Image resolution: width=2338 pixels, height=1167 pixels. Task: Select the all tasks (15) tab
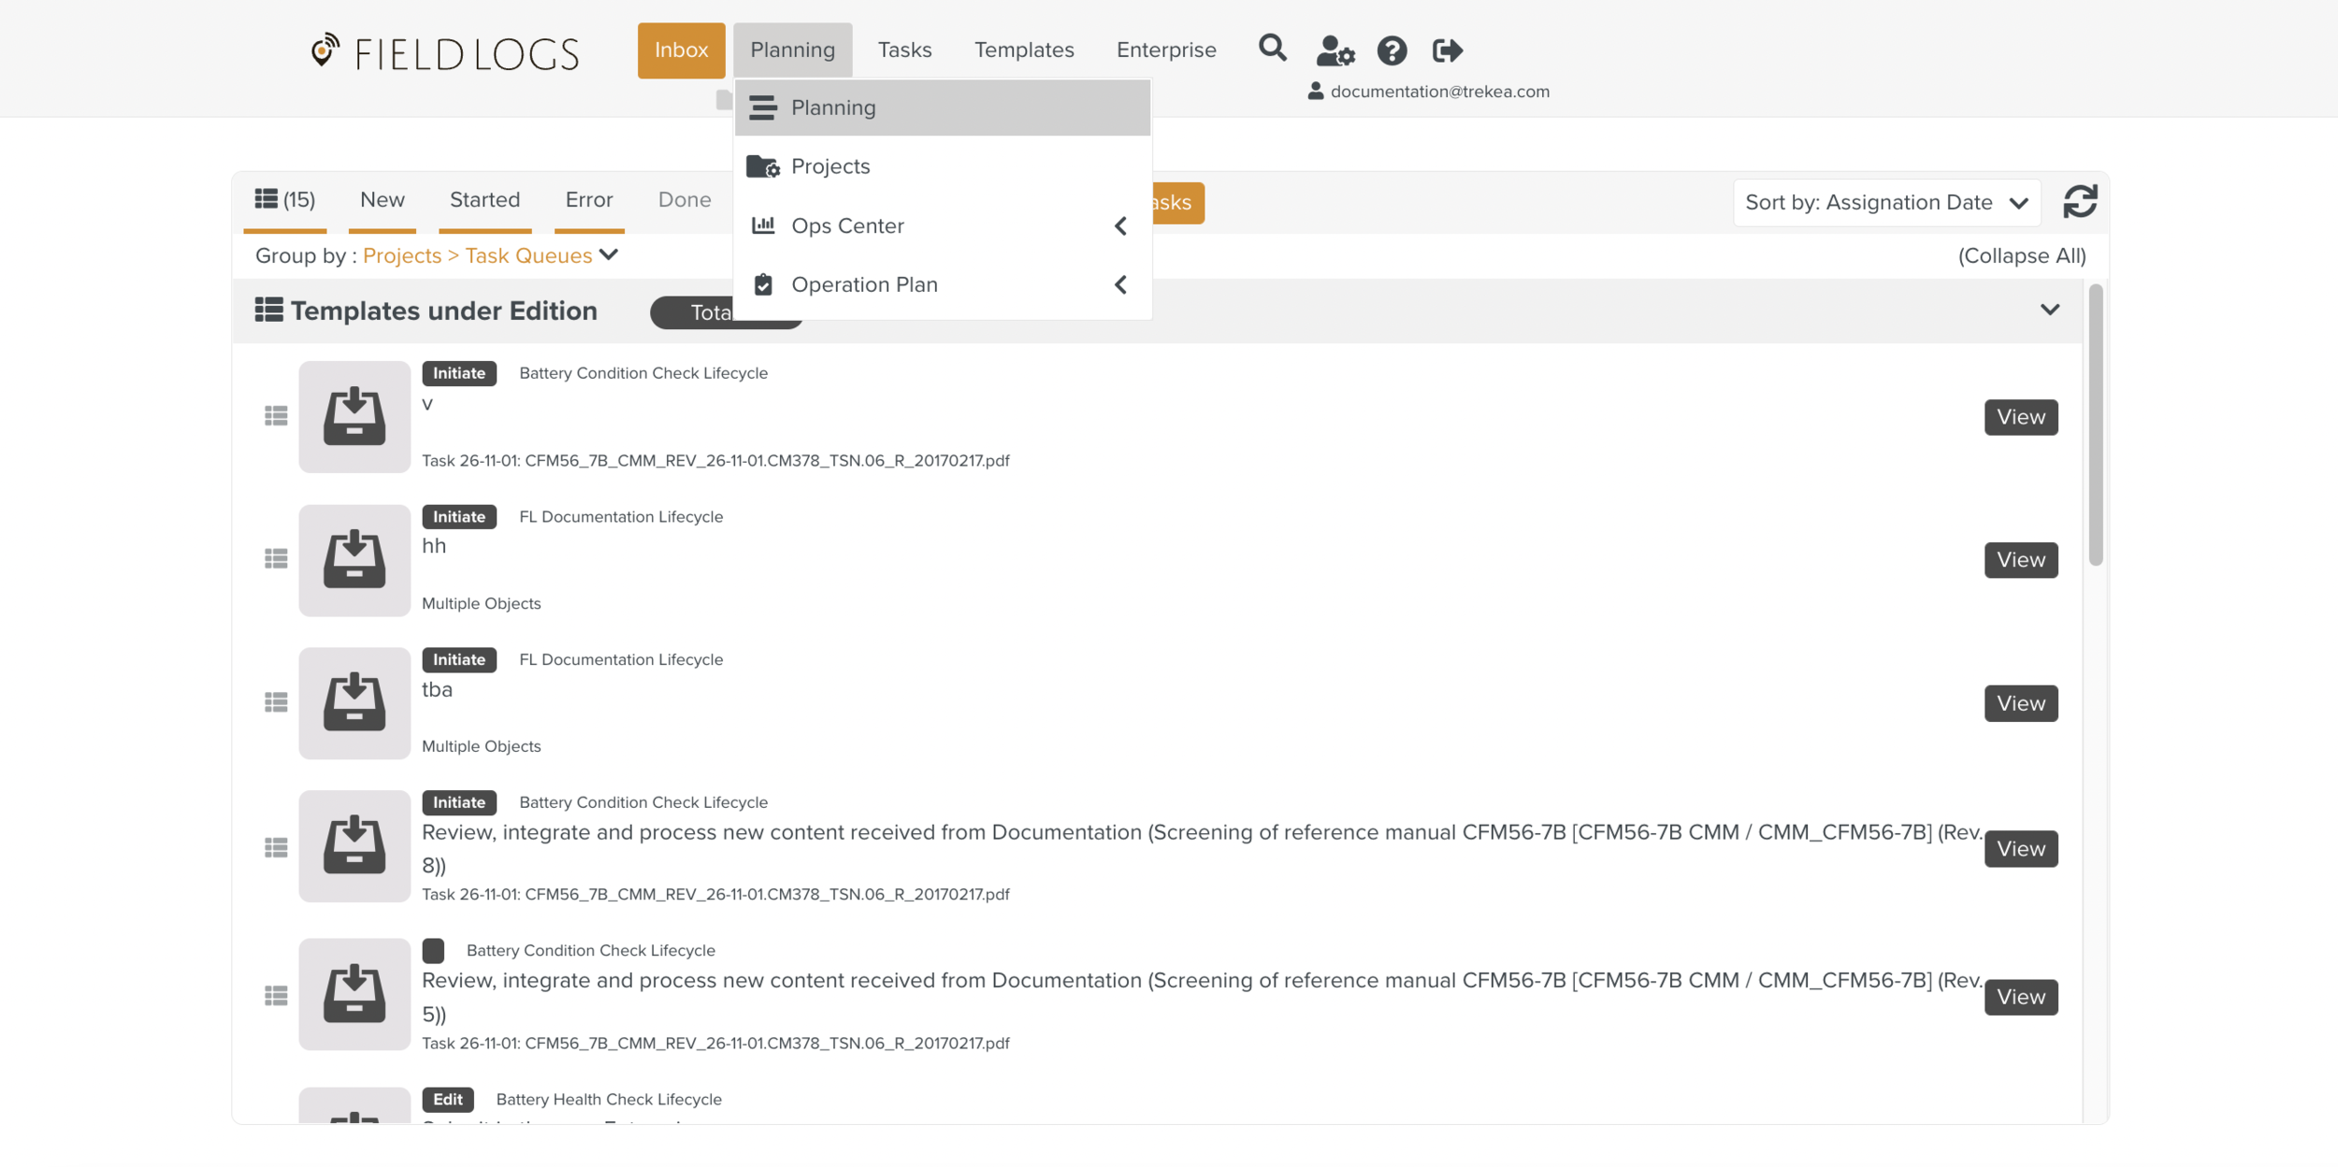pyautogui.click(x=285, y=200)
